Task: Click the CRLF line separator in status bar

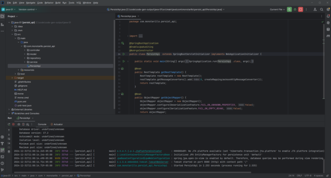Action: (299, 176)
